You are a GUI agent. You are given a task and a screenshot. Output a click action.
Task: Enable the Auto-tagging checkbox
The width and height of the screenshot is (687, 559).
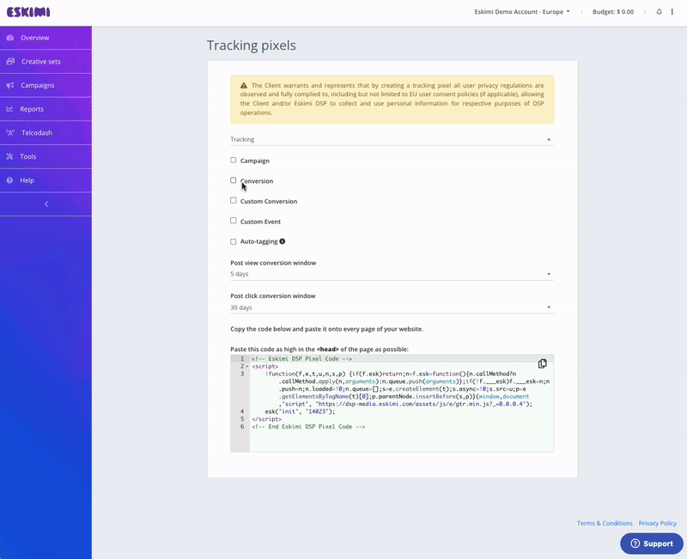(233, 241)
